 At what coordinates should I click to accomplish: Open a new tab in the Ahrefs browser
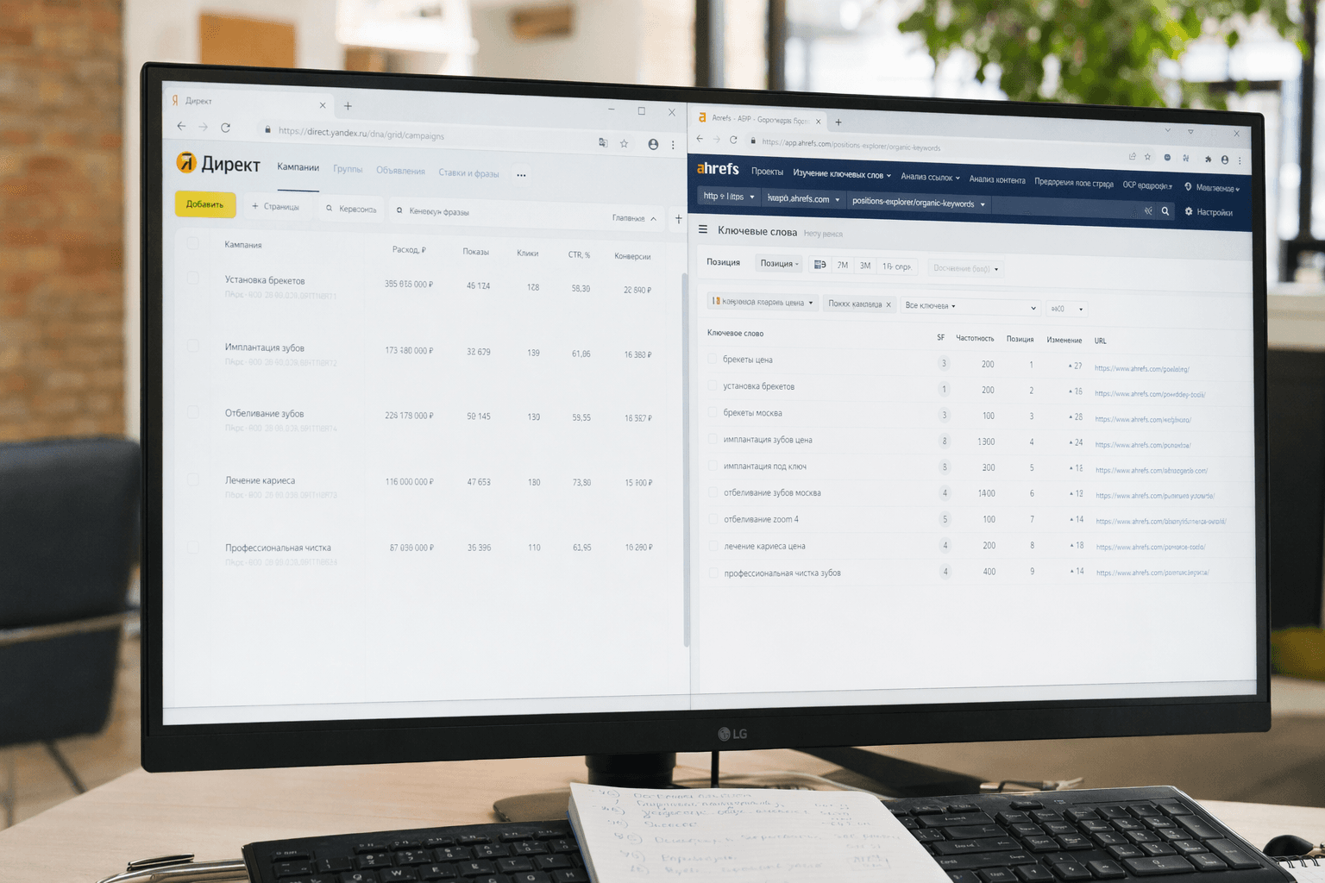tap(838, 122)
